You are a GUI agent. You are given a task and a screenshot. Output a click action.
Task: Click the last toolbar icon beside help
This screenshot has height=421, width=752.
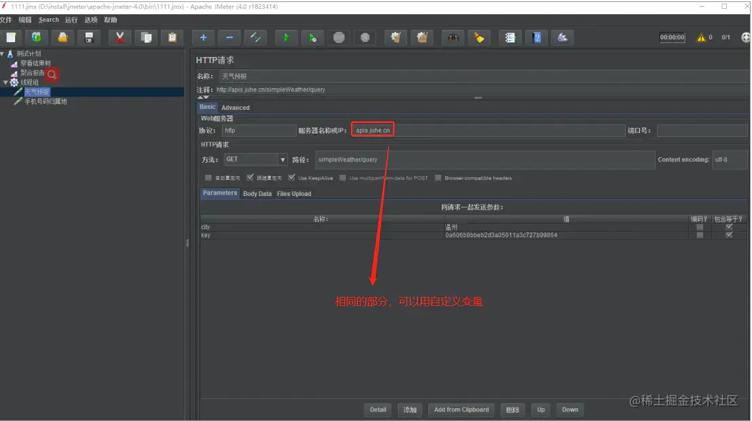(x=563, y=37)
